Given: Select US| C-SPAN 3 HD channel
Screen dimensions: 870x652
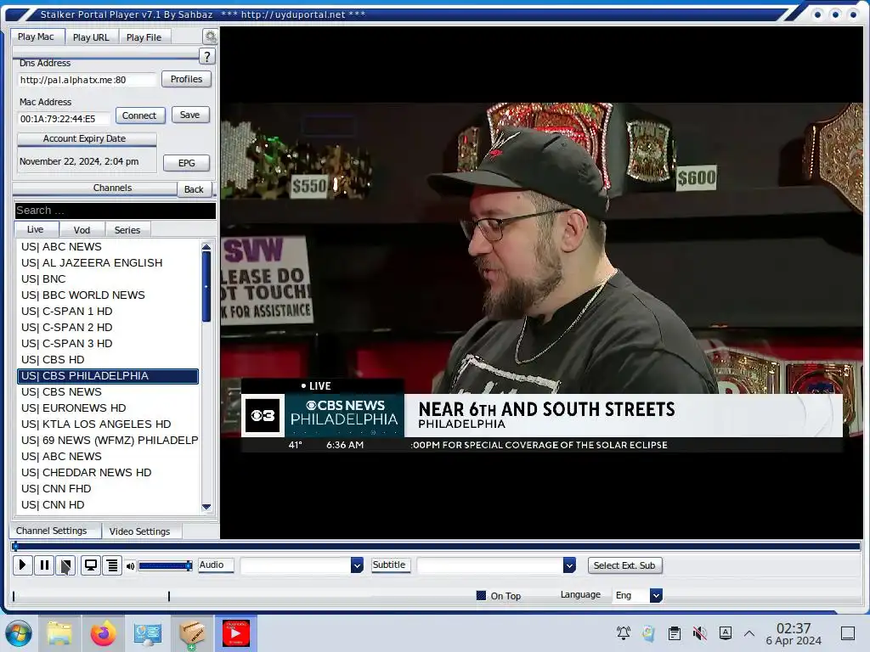Looking at the screenshot, I should [x=108, y=343].
